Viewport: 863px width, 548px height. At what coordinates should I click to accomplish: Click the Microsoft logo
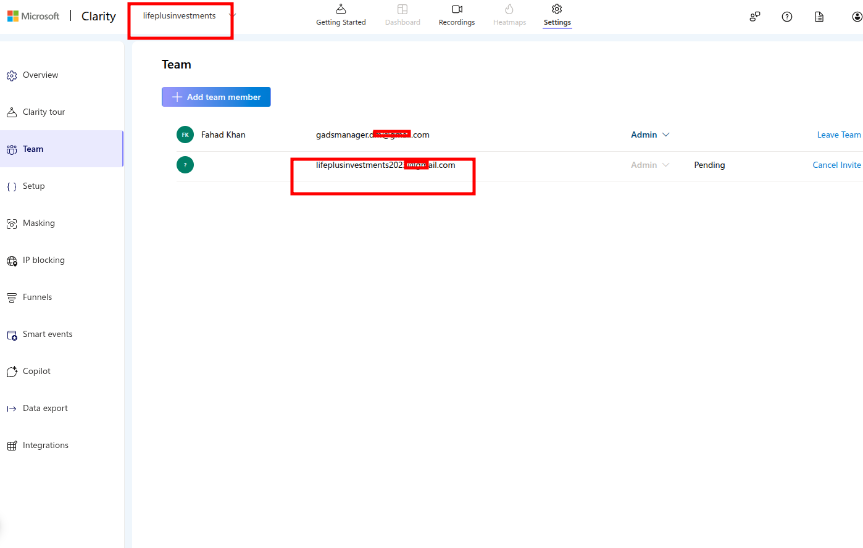pos(33,16)
